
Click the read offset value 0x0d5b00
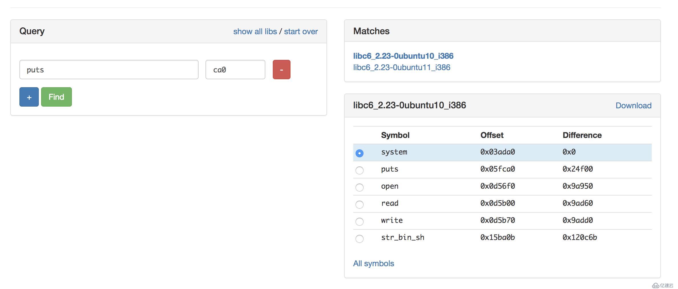[x=498, y=203]
